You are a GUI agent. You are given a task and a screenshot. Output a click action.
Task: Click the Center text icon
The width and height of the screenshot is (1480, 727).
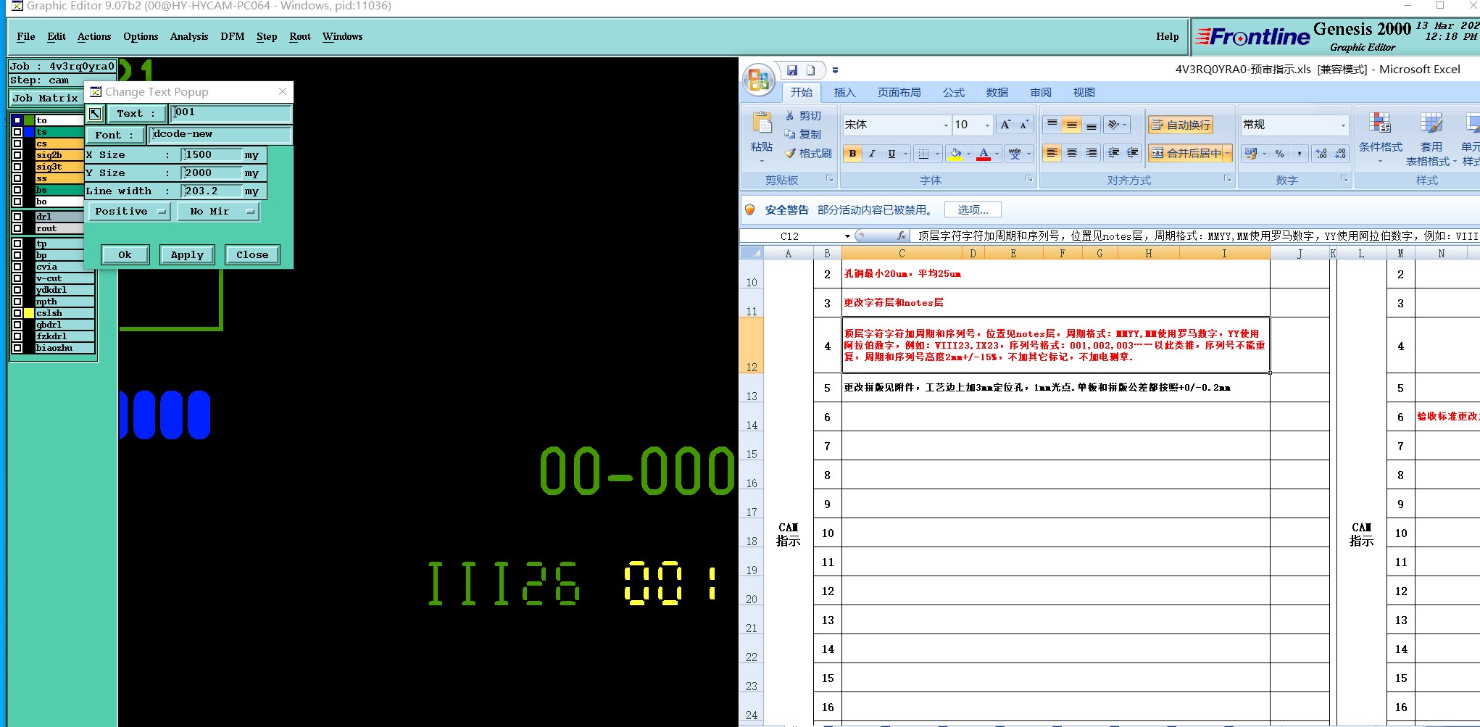pyautogui.click(x=1071, y=153)
